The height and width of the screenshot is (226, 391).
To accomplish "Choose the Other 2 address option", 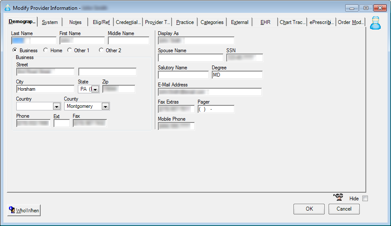I will point(101,51).
